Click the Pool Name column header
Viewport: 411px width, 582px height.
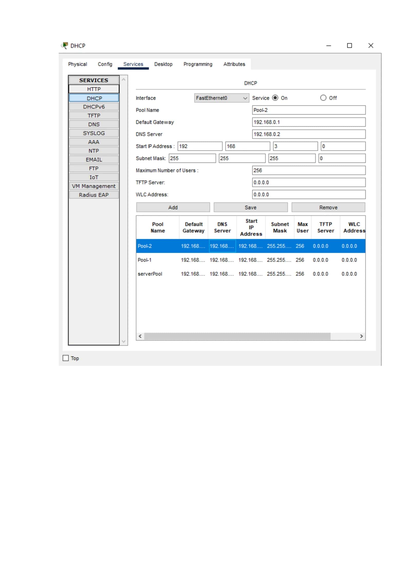point(157,227)
